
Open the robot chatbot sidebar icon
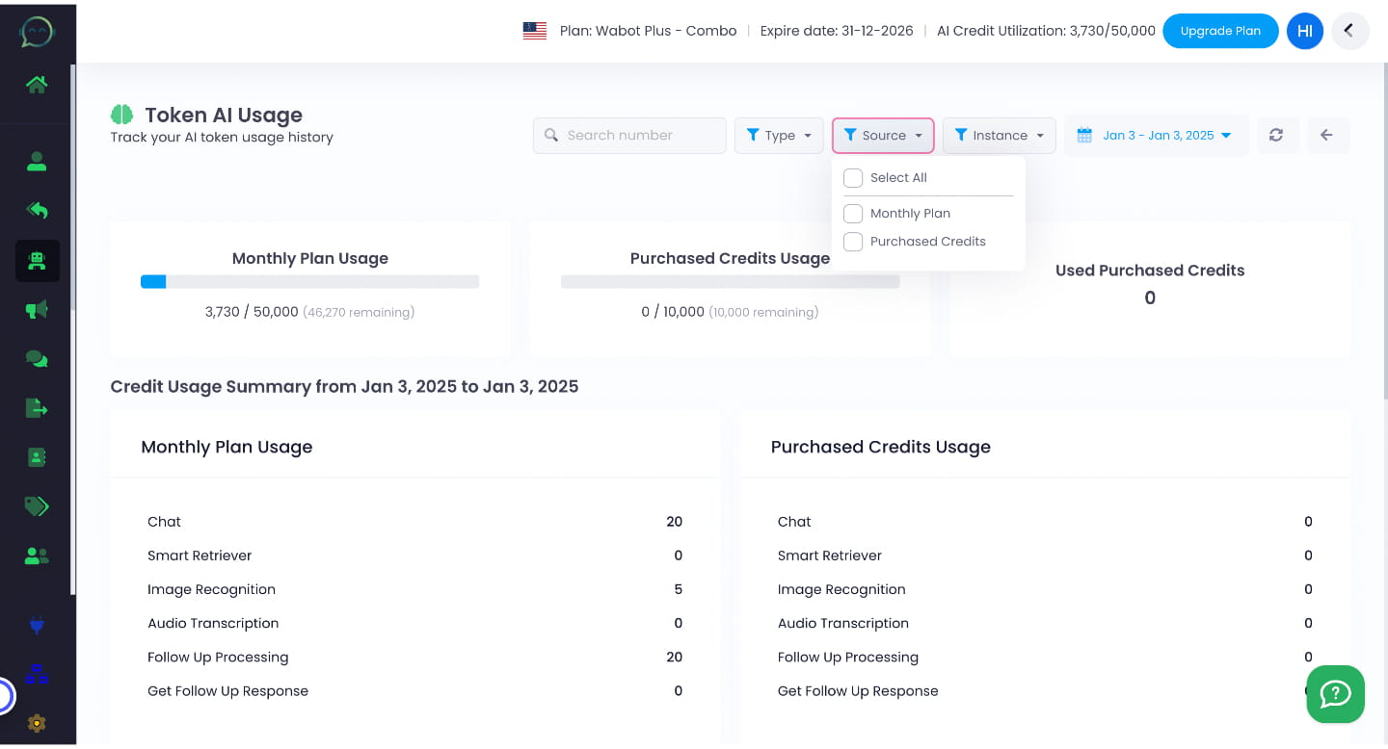click(37, 260)
